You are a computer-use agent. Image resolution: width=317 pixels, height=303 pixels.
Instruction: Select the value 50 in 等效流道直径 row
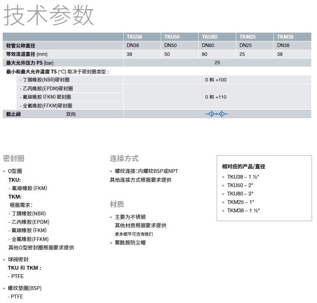pos(167,54)
